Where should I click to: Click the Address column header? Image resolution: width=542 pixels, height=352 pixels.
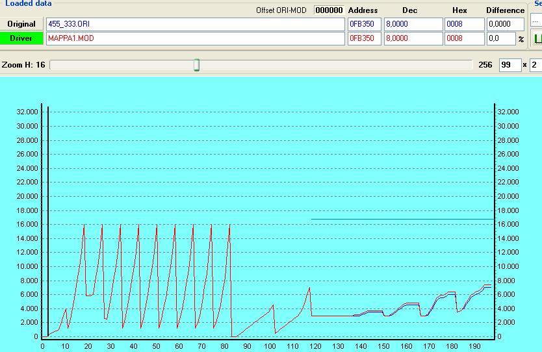[363, 10]
